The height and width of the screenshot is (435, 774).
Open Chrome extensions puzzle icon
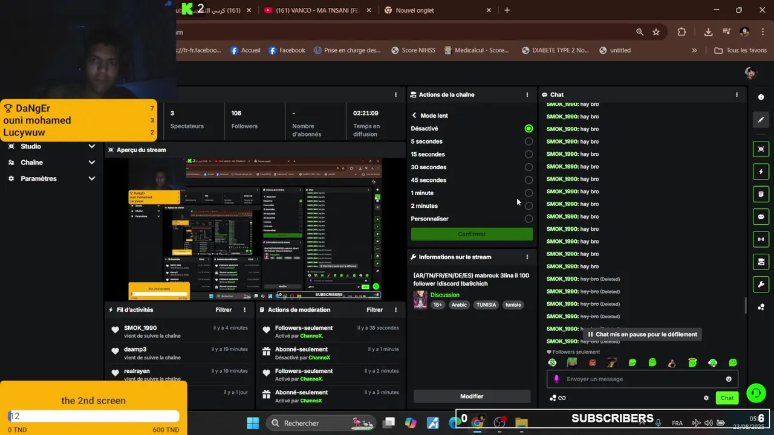pos(682,32)
